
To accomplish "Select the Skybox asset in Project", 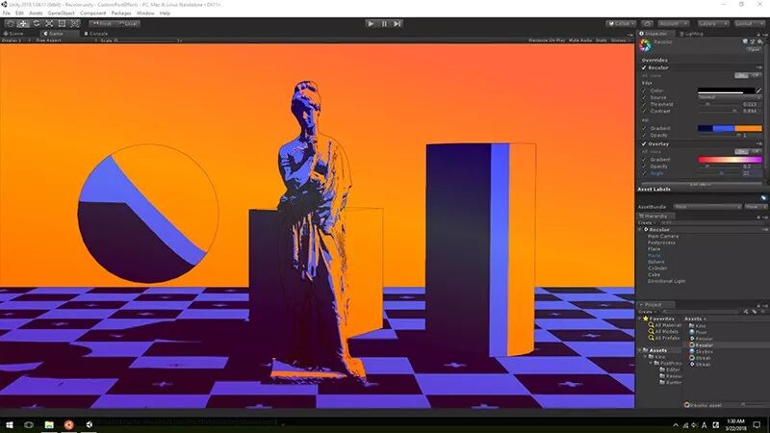I will [702, 352].
